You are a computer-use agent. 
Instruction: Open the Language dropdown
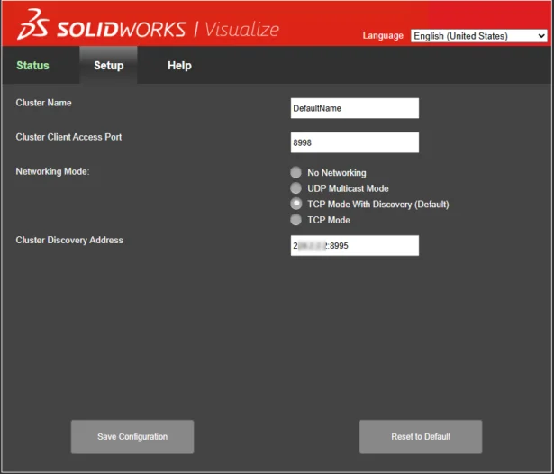tap(478, 36)
